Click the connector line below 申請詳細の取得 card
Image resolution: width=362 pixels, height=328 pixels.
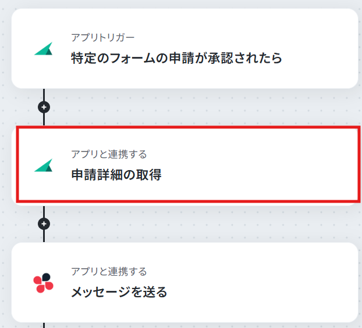44,211
